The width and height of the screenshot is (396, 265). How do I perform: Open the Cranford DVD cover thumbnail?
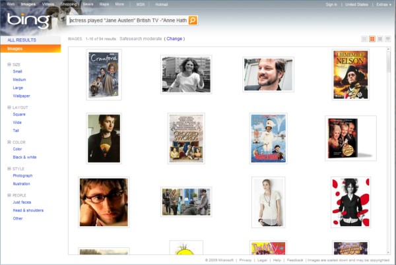click(104, 74)
